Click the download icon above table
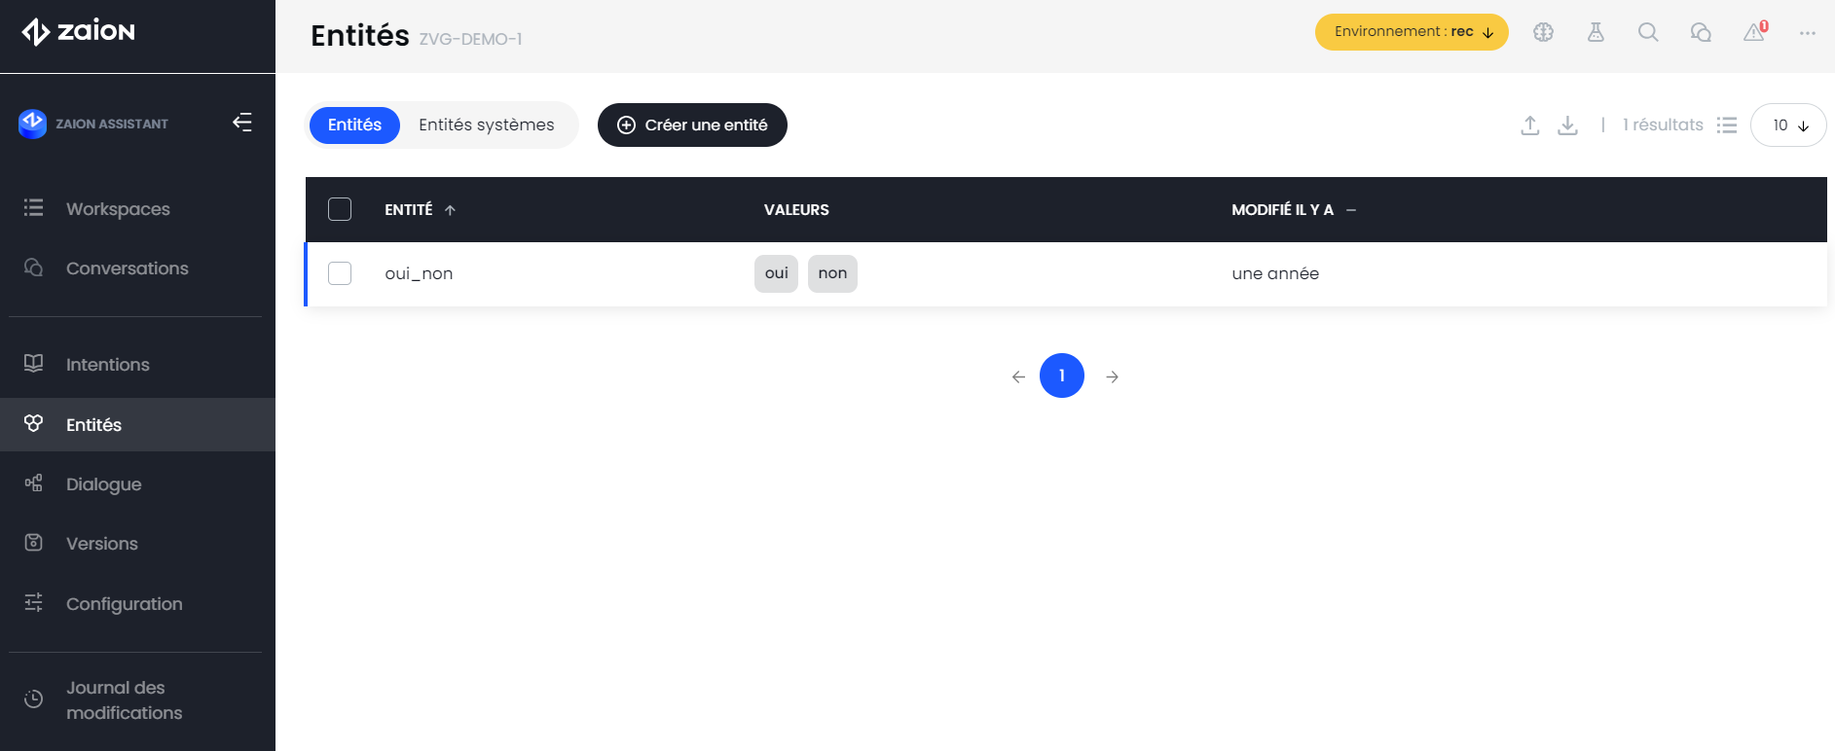The image size is (1835, 751). pyautogui.click(x=1567, y=125)
